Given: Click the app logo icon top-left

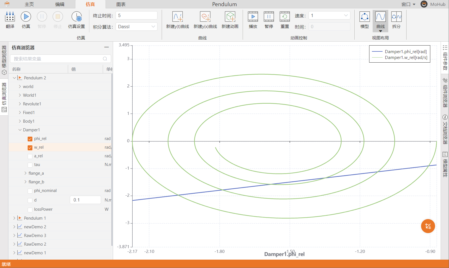Looking at the screenshot, I should click(7, 4).
